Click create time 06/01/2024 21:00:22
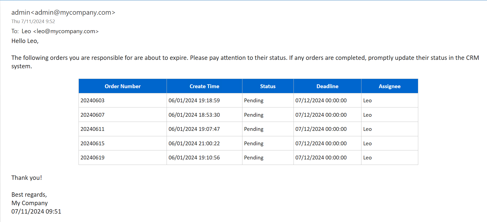This screenshot has height=222, width=487. point(194,143)
